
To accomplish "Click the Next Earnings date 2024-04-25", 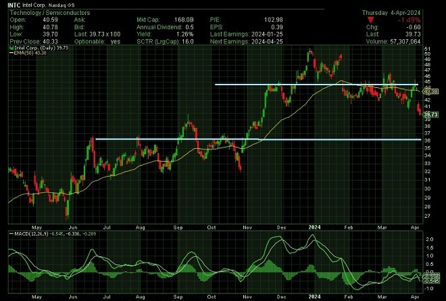I will [267, 42].
